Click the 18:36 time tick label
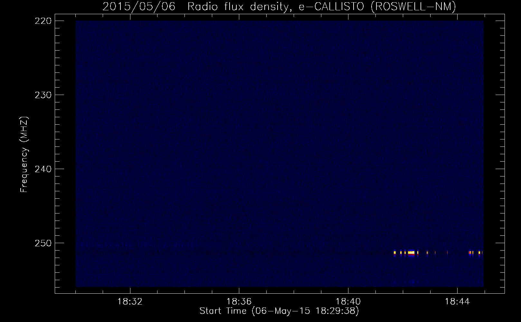The image size is (521, 322). click(239, 302)
